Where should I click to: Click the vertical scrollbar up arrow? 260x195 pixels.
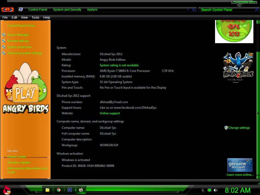click(258, 22)
